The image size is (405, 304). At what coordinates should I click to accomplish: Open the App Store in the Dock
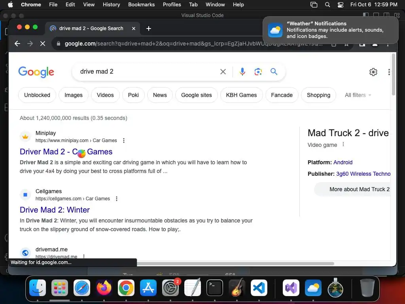point(148,288)
